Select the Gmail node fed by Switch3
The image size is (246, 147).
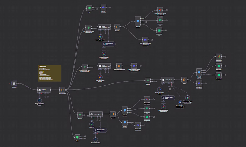[x=160, y=10]
